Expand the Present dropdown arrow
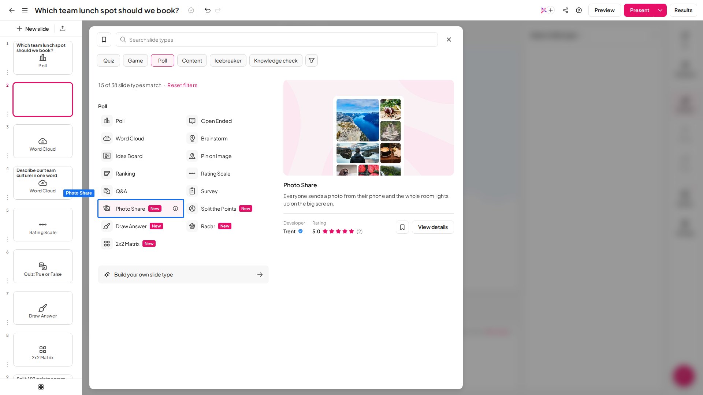703x395 pixels. pyautogui.click(x=660, y=10)
